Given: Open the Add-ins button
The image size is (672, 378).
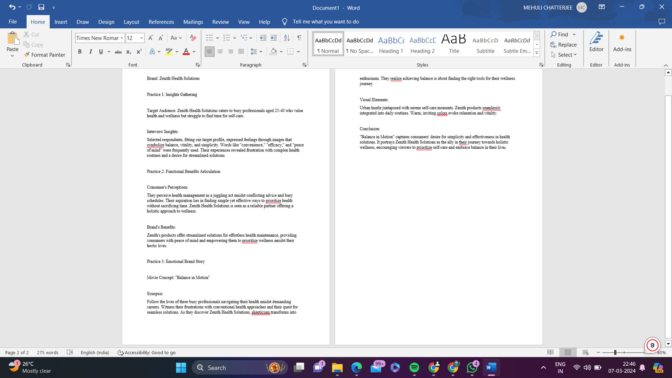Looking at the screenshot, I should pyautogui.click(x=622, y=42).
